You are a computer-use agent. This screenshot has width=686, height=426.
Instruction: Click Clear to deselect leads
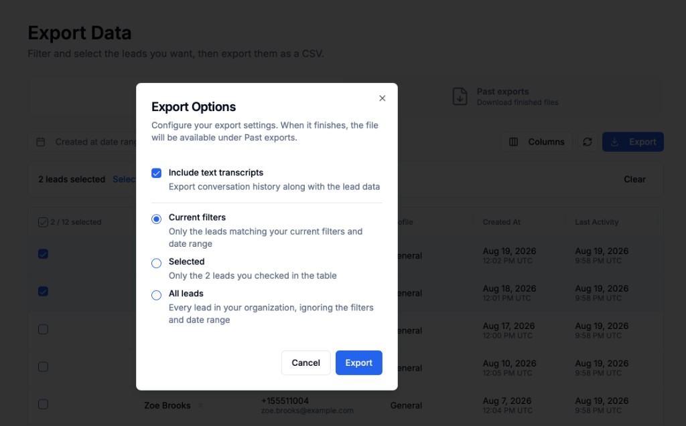click(x=634, y=179)
